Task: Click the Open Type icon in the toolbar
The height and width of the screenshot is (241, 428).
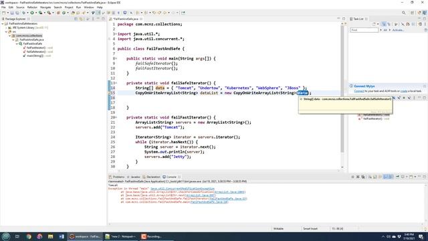Action: point(73,13)
